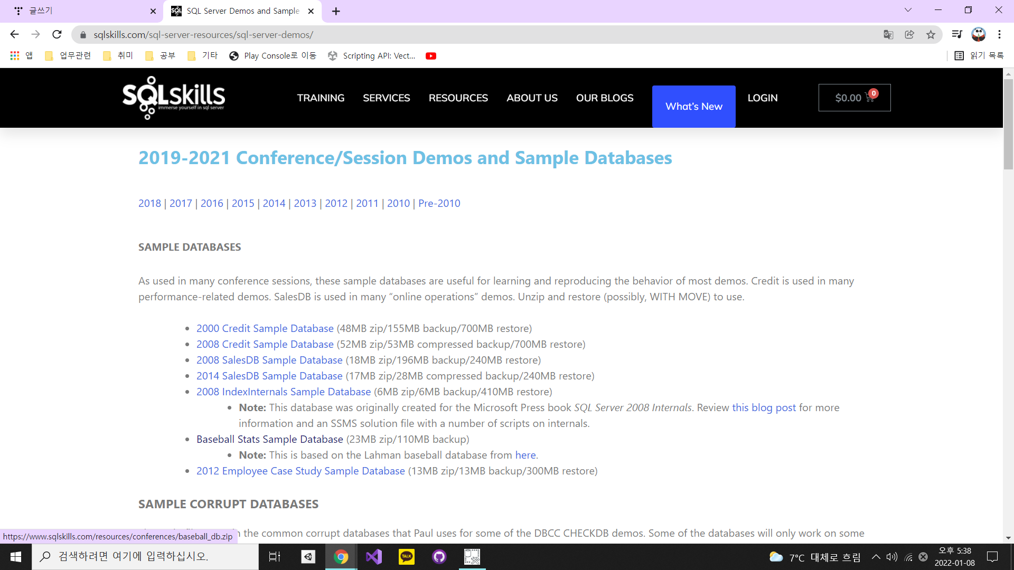
Task: Click the scrollbar down arrow
Action: pos(1008,538)
